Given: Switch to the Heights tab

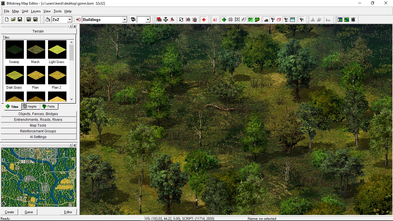Looking at the screenshot, I should coord(30,106).
